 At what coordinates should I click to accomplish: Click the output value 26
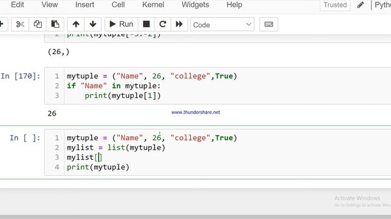[52, 114]
